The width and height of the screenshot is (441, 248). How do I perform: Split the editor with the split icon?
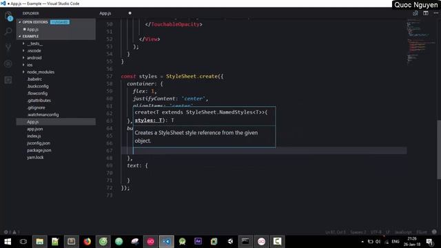(x=426, y=13)
